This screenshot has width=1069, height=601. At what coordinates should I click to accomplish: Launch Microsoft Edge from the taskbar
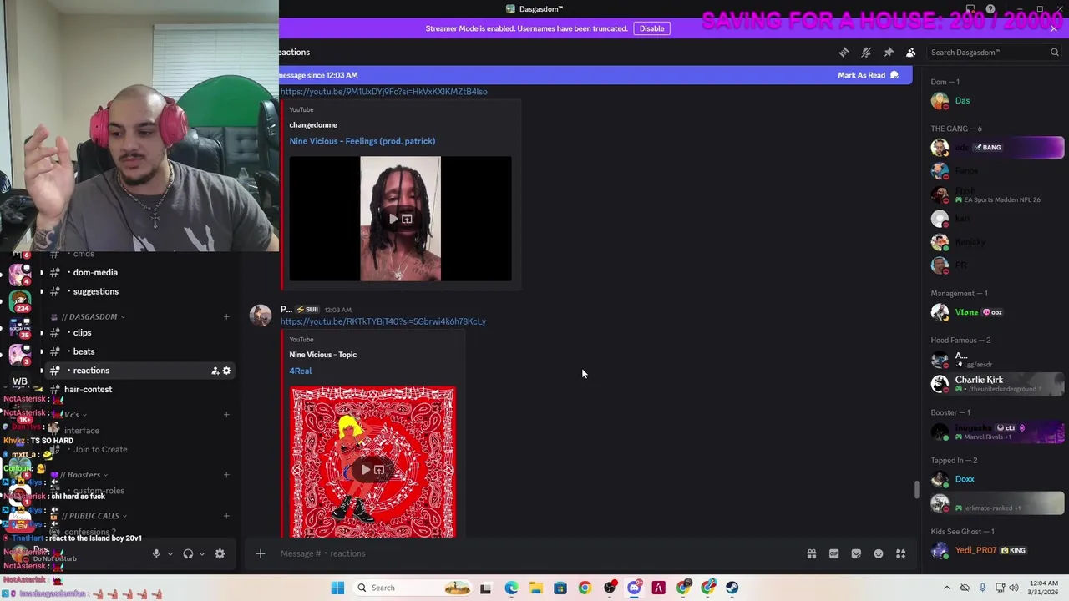[x=511, y=588]
